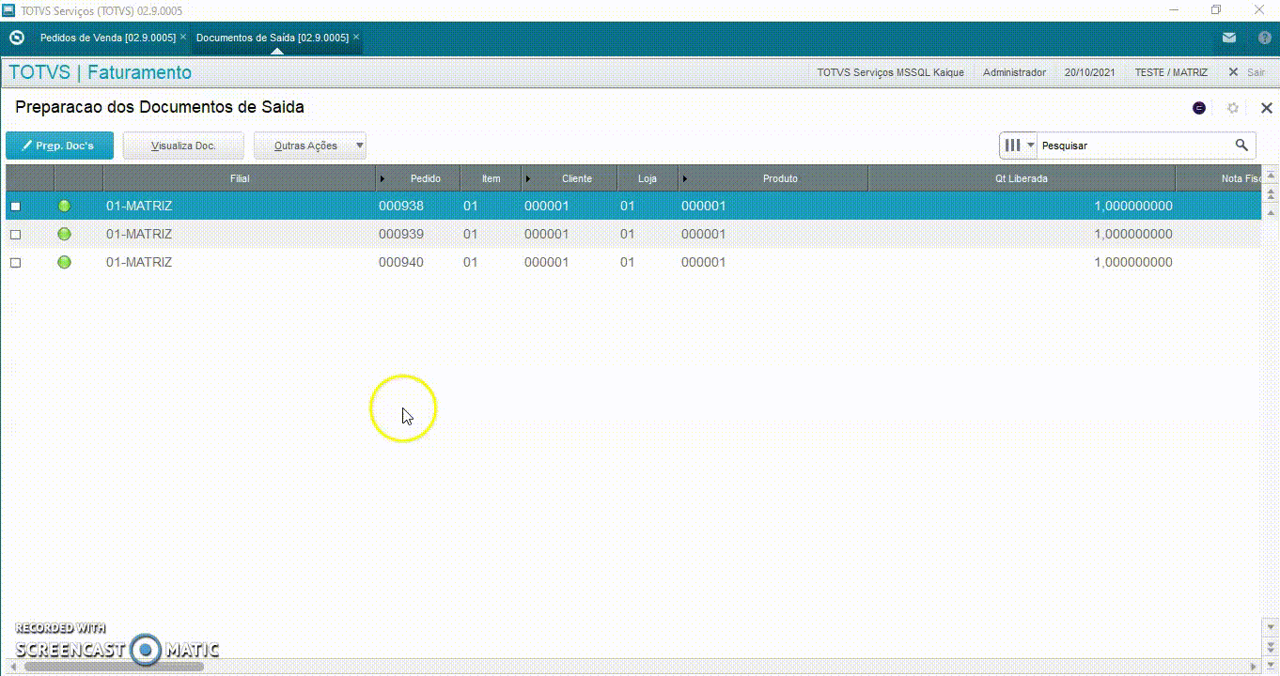This screenshot has width=1280, height=676.
Task: Select the row with Pedido 000939
Action: click(x=632, y=234)
